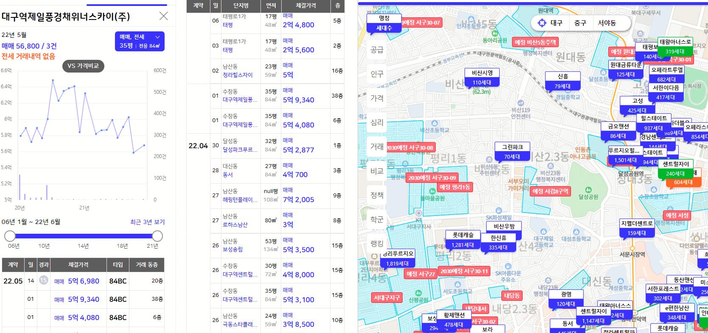Click the 비산시영 110세대 map marker
The image size is (708, 333).
(482, 78)
